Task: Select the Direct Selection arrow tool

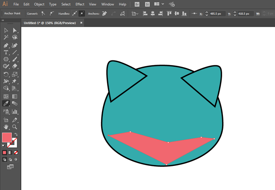Action: coord(14,30)
